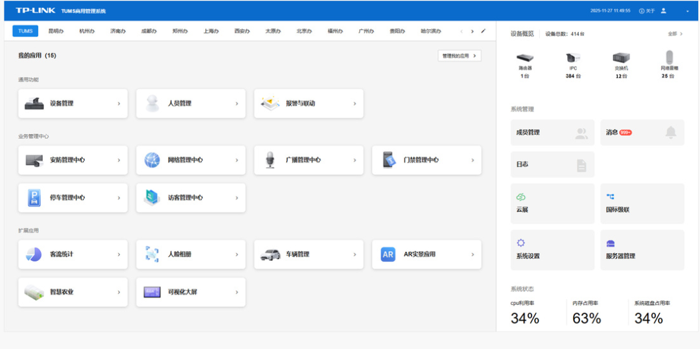Click the pencil edit icon beside tabs
The height and width of the screenshot is (349, 700).
click(483, 31)
